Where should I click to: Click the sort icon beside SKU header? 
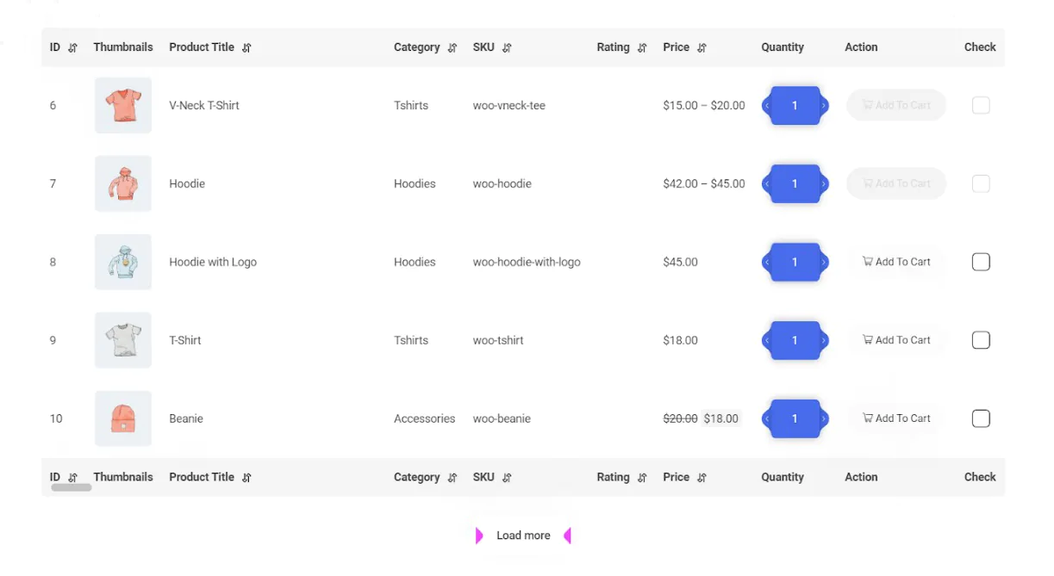pos(506,47)
